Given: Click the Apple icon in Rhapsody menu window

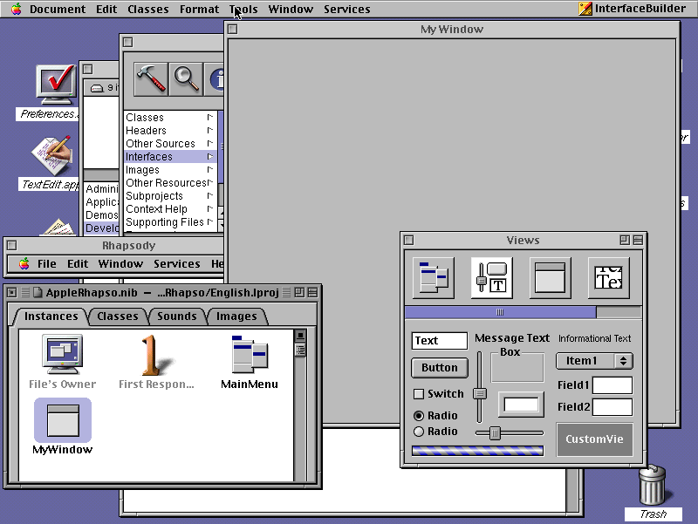Looking at the screenshot, I should pyautogui.click(x=24, y=263).
